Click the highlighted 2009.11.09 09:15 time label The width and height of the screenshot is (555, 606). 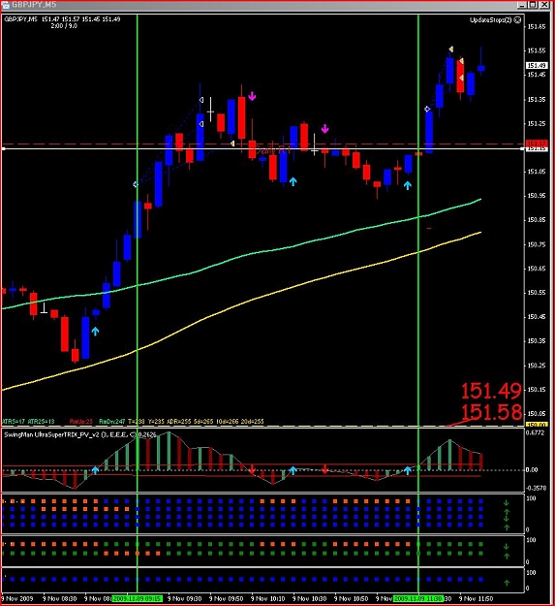tap(137, 598)
